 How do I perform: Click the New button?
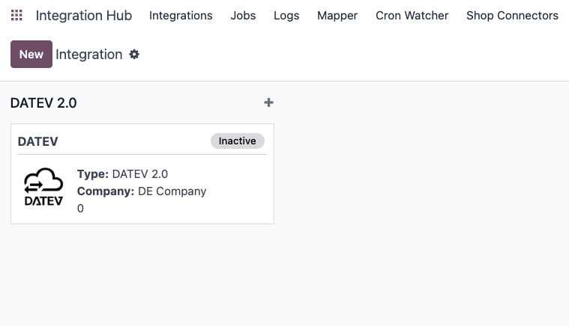[x=31, y=55]
